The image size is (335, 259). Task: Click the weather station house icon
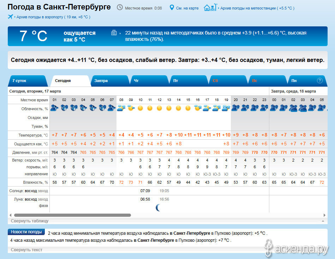pos(210,7)
